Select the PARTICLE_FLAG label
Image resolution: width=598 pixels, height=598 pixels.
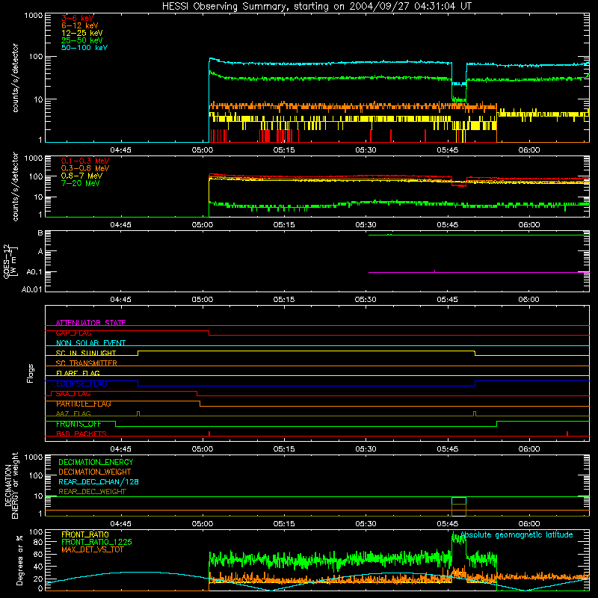[x=84, y=404]
